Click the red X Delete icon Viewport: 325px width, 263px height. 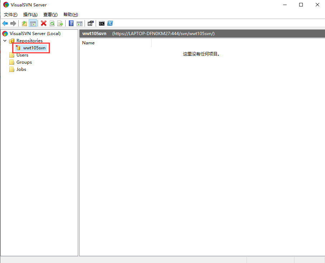(44, 24)
